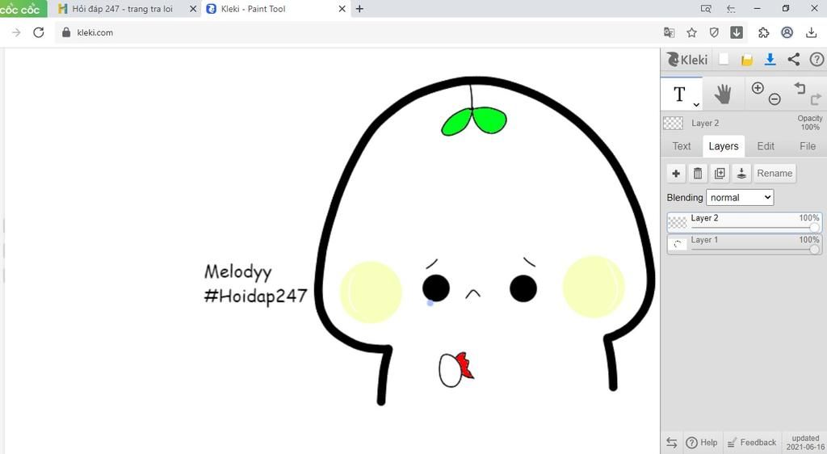Image resolution: width=827 pixels, height=454 pixels.
Task: Open a new browser tab
Action: tap(359, 9)
